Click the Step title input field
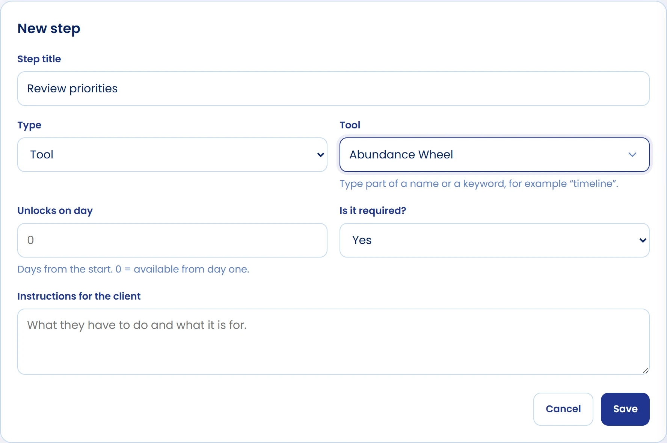The height and width of the screenshot is (443, 667). coord(333,89)
